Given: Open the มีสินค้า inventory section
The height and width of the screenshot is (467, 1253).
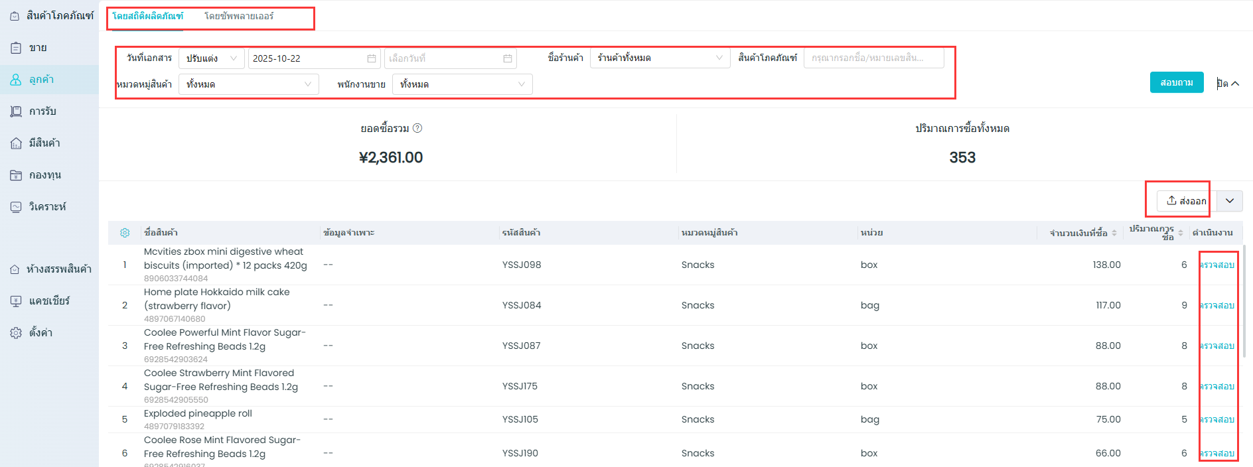Looking at the screenshot, I should click(x=44, y=143).
